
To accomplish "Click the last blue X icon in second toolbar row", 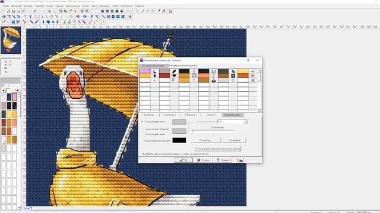I will 123,17.
